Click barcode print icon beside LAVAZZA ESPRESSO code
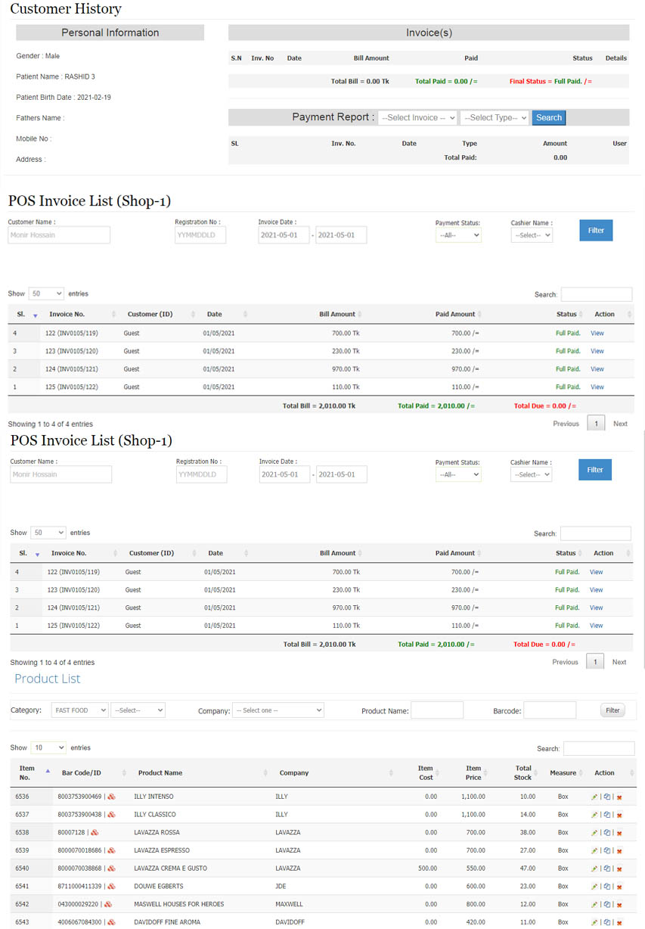 click(112, 851)
